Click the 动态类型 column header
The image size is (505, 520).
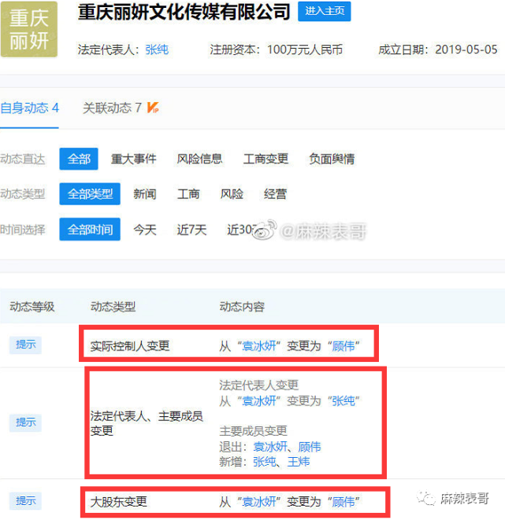tap(113, 307)
